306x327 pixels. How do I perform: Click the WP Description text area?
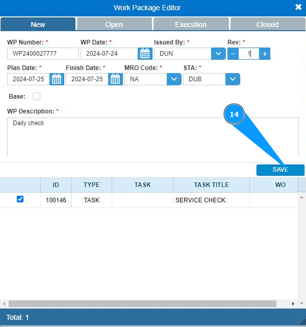point(153,137)
